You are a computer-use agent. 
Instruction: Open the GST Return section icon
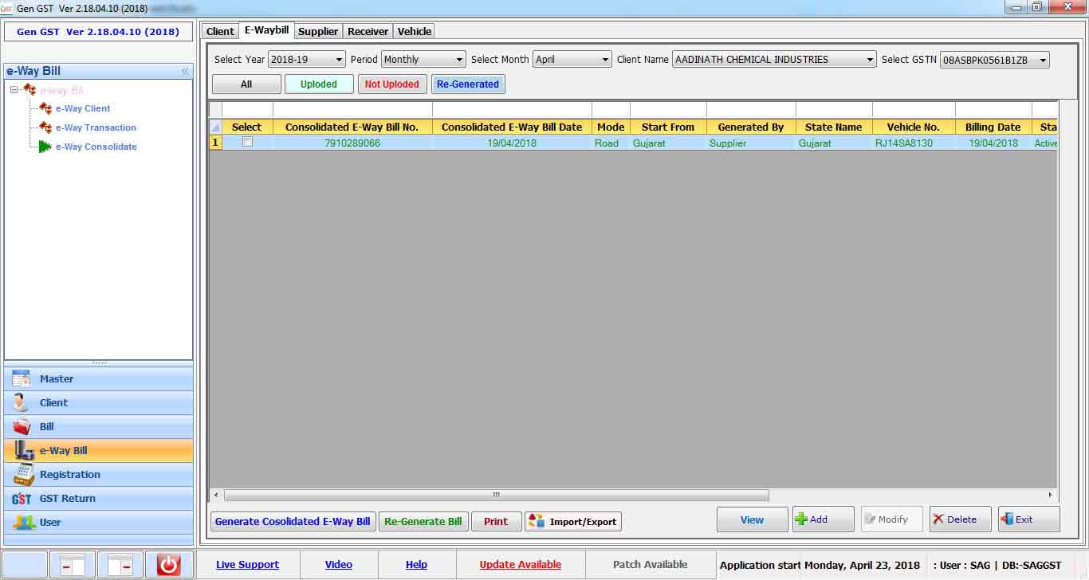point(22,499)
